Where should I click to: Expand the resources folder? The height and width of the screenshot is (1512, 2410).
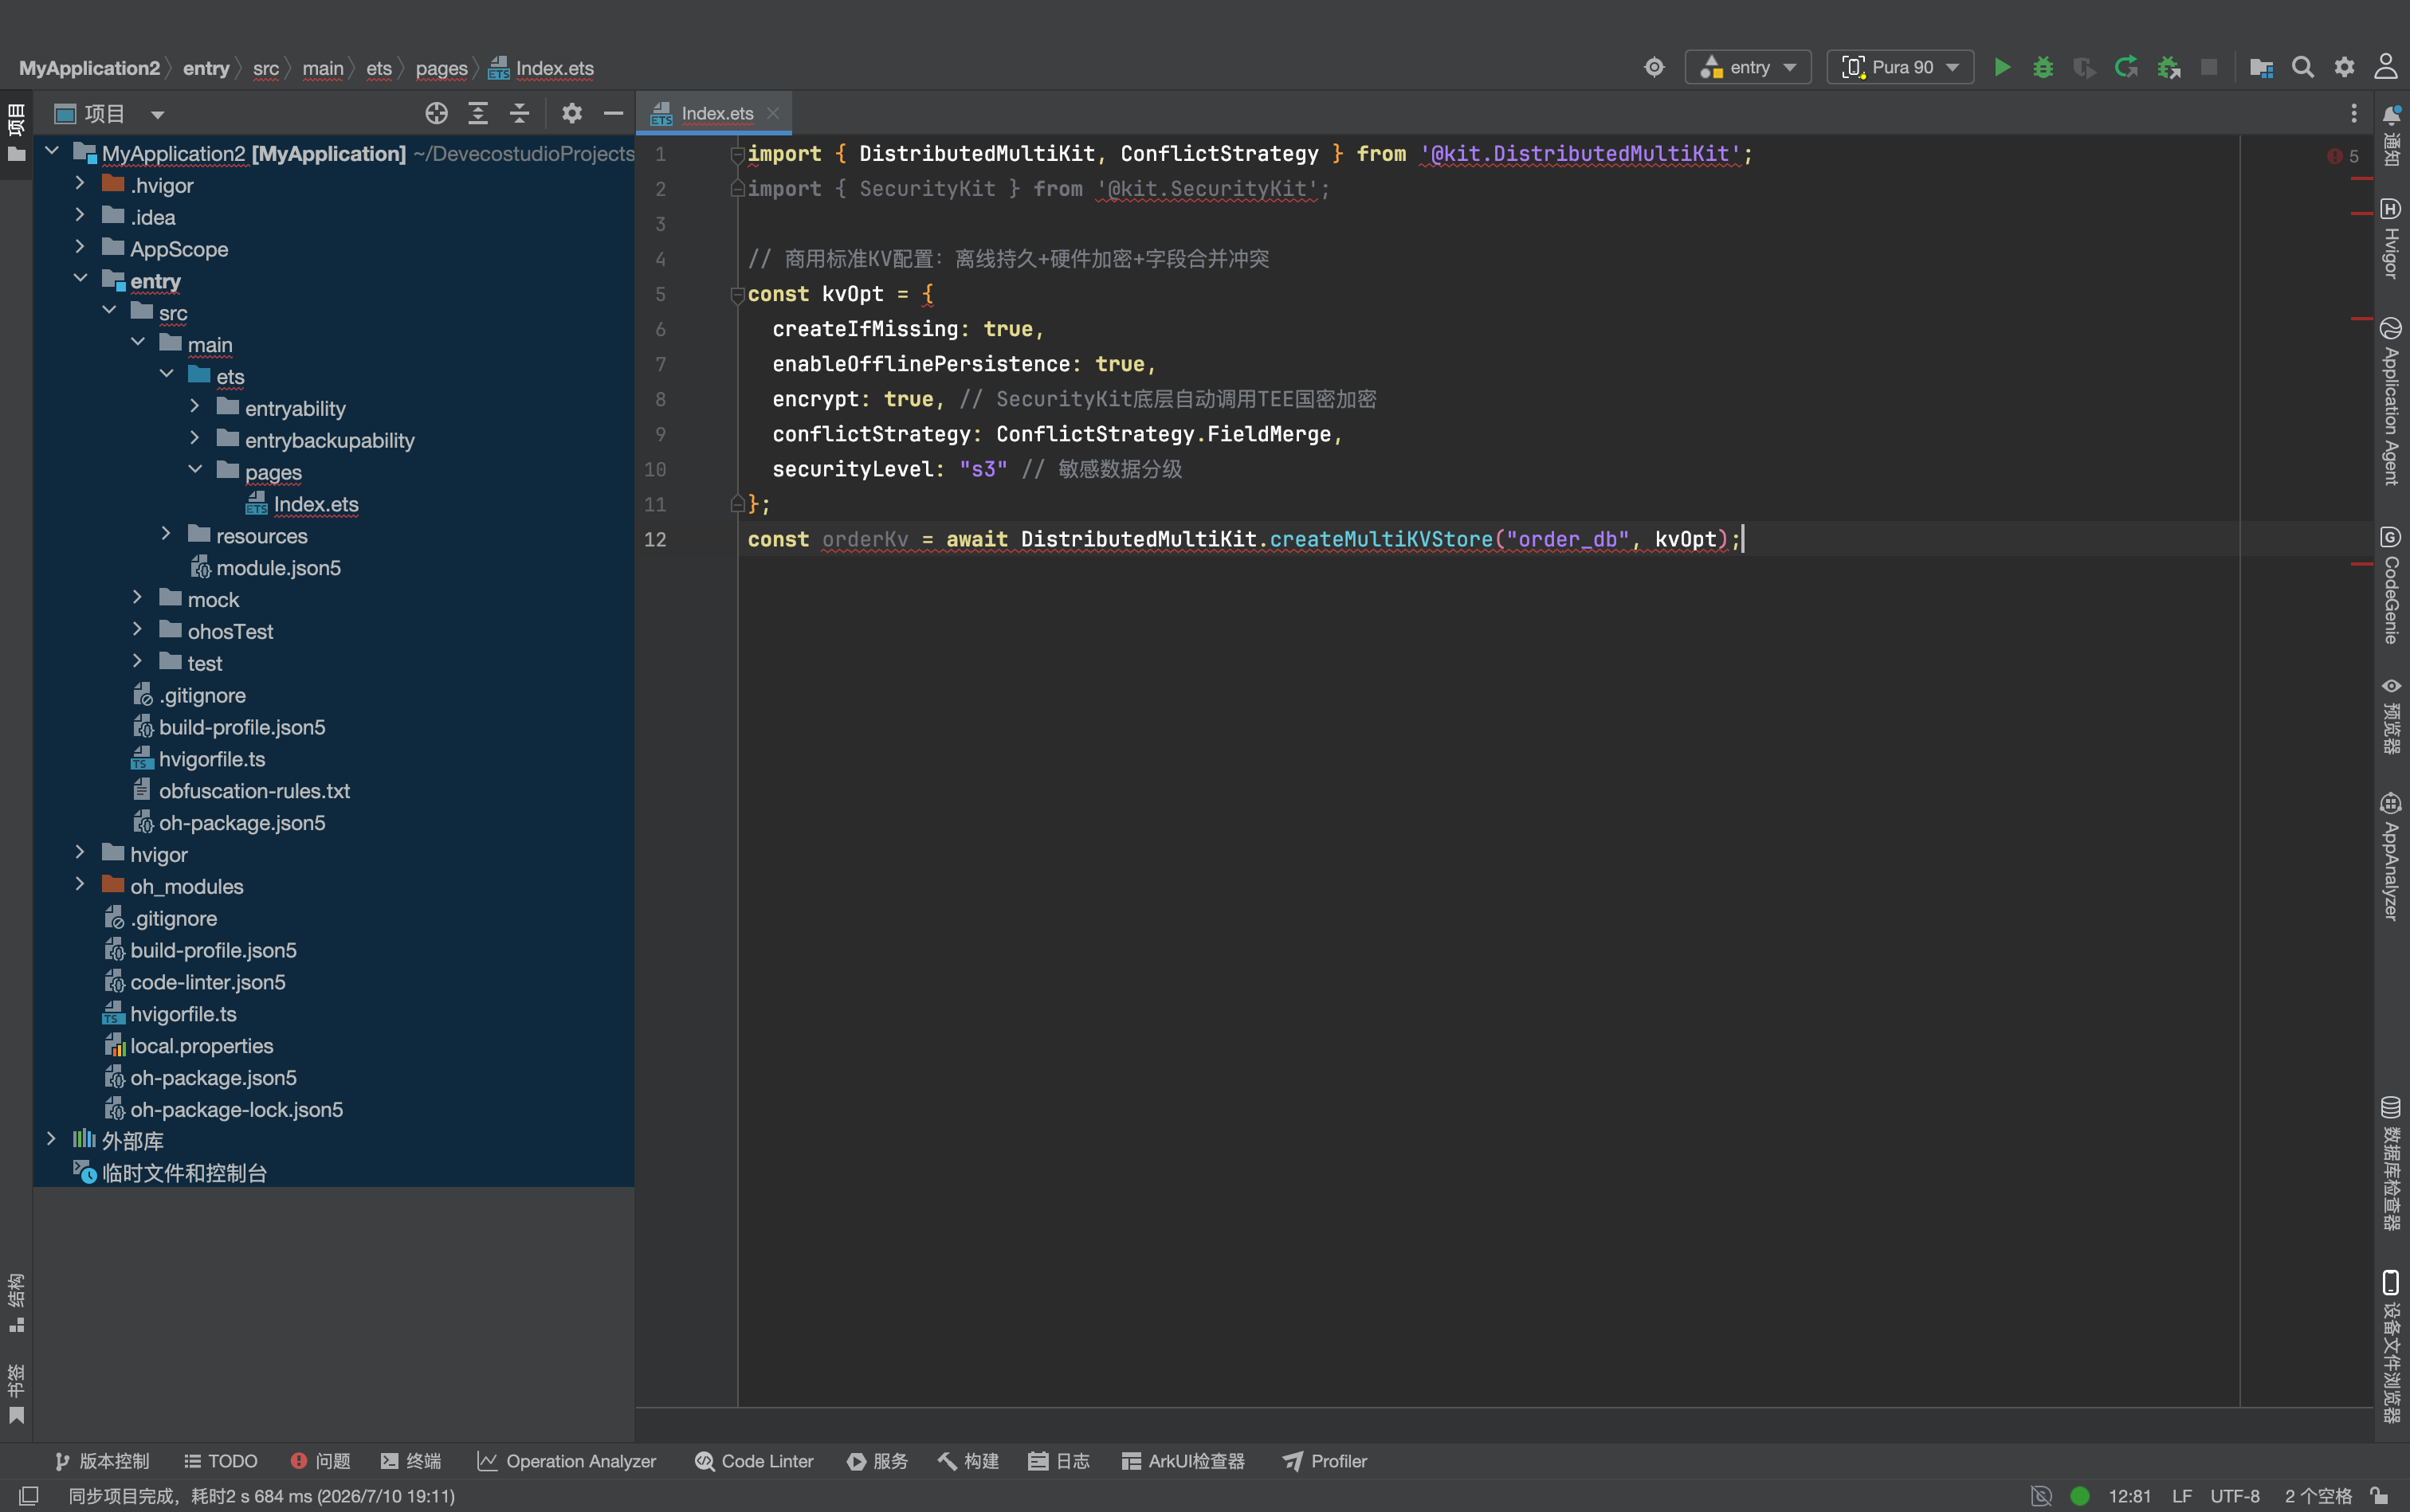click(x=166, y=535)
